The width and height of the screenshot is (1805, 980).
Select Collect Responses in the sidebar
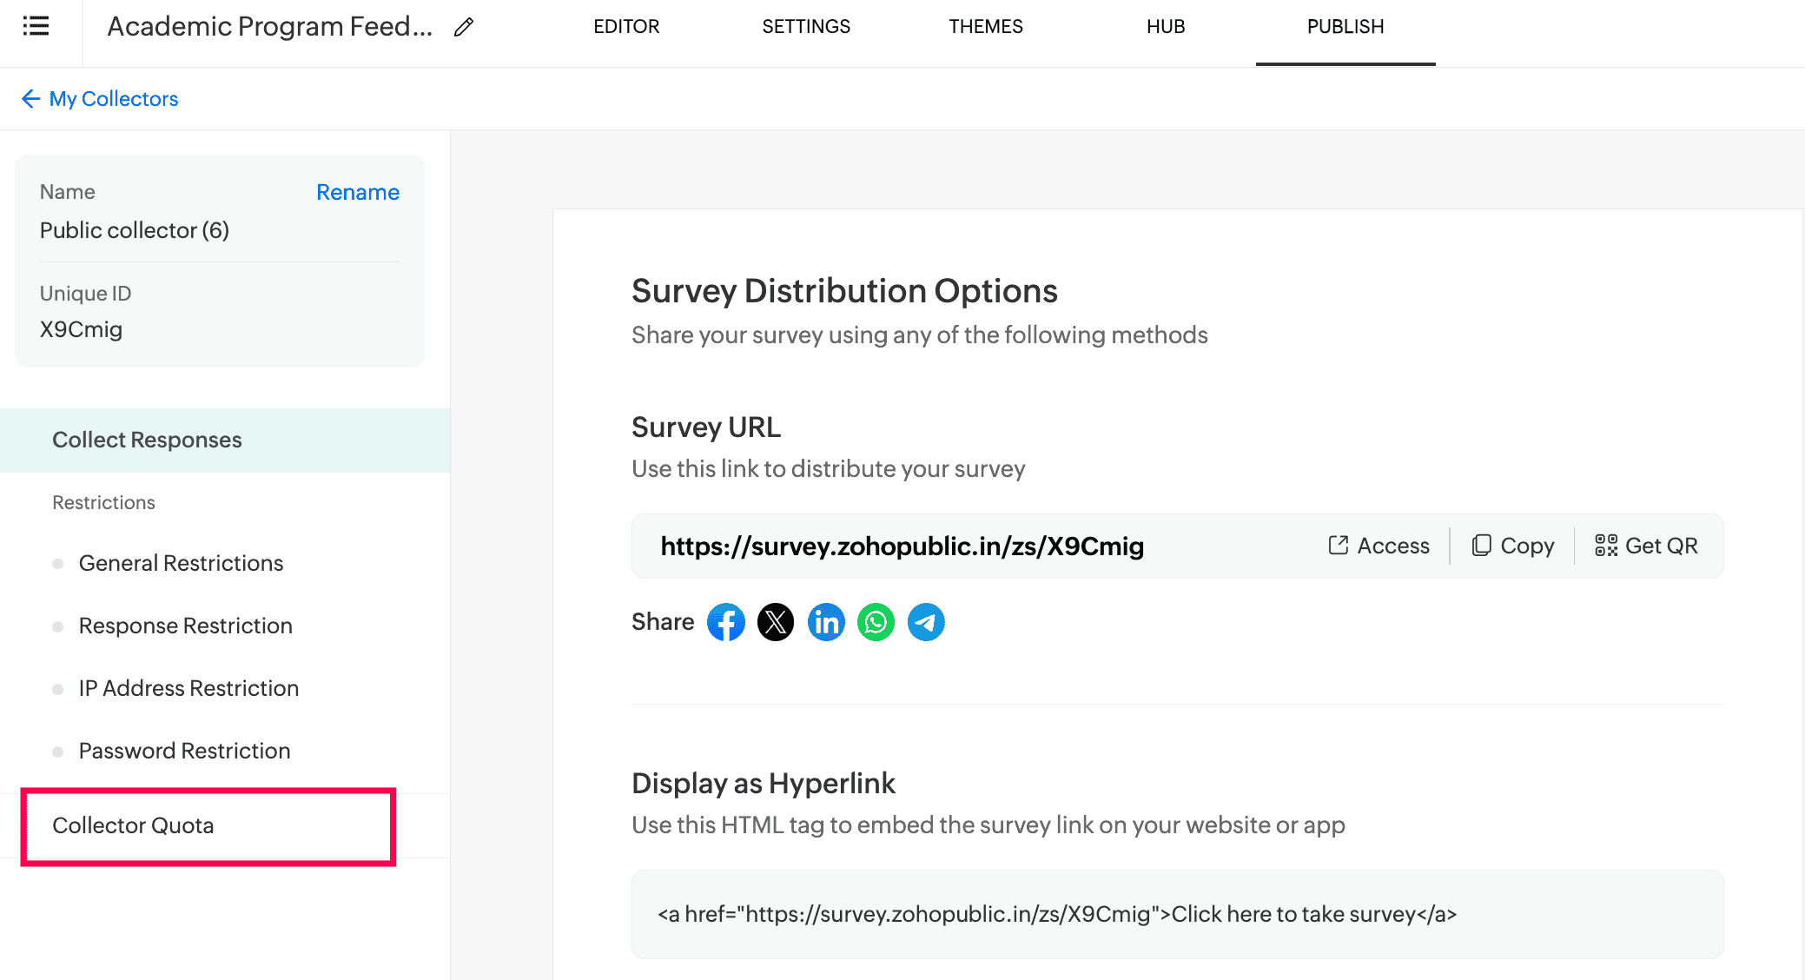click(x=225, y=440)
